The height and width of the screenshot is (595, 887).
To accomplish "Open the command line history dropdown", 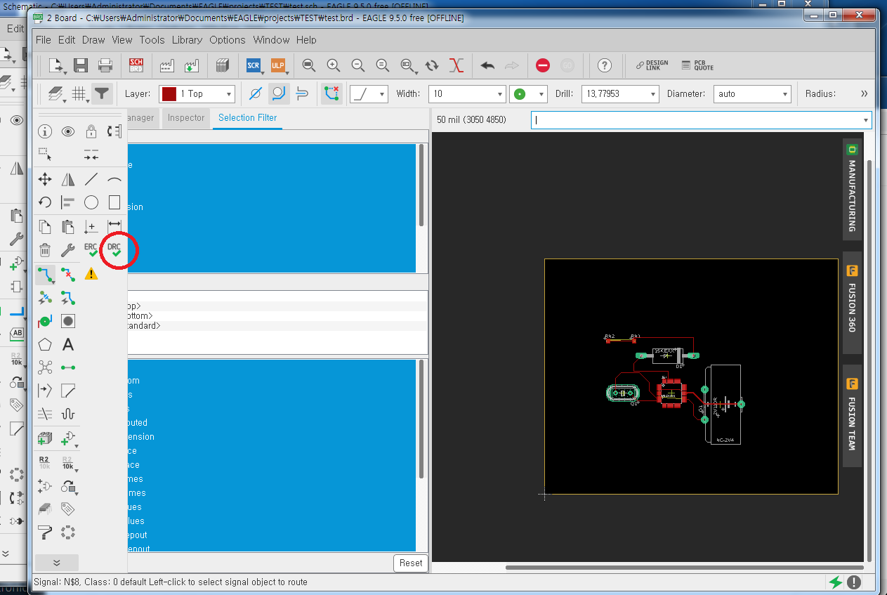I will tap(865, 120).
